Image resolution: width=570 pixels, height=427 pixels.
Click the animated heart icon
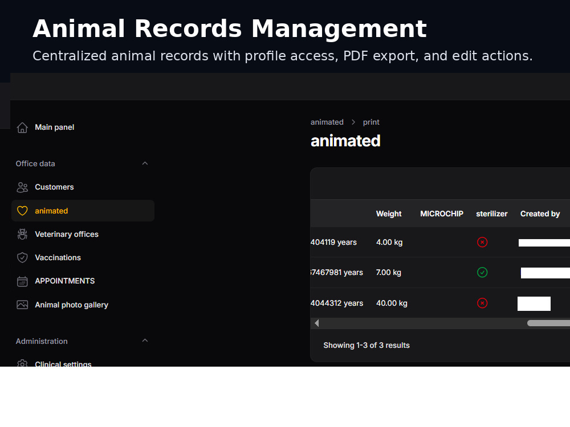tap(22, 211)
